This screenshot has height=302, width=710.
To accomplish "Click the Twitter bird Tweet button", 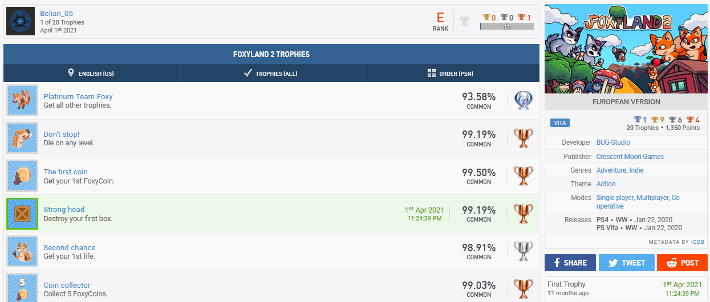I will click(626, 263).
